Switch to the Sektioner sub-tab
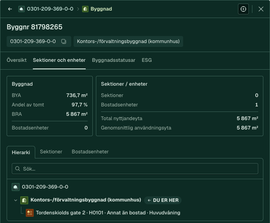Viewport: 270px width, 223px height. (x=51, y=152)
